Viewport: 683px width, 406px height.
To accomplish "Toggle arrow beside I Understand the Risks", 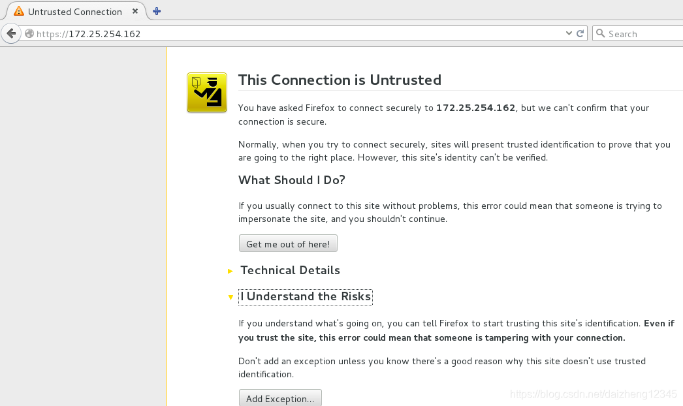I will point(230,297).
